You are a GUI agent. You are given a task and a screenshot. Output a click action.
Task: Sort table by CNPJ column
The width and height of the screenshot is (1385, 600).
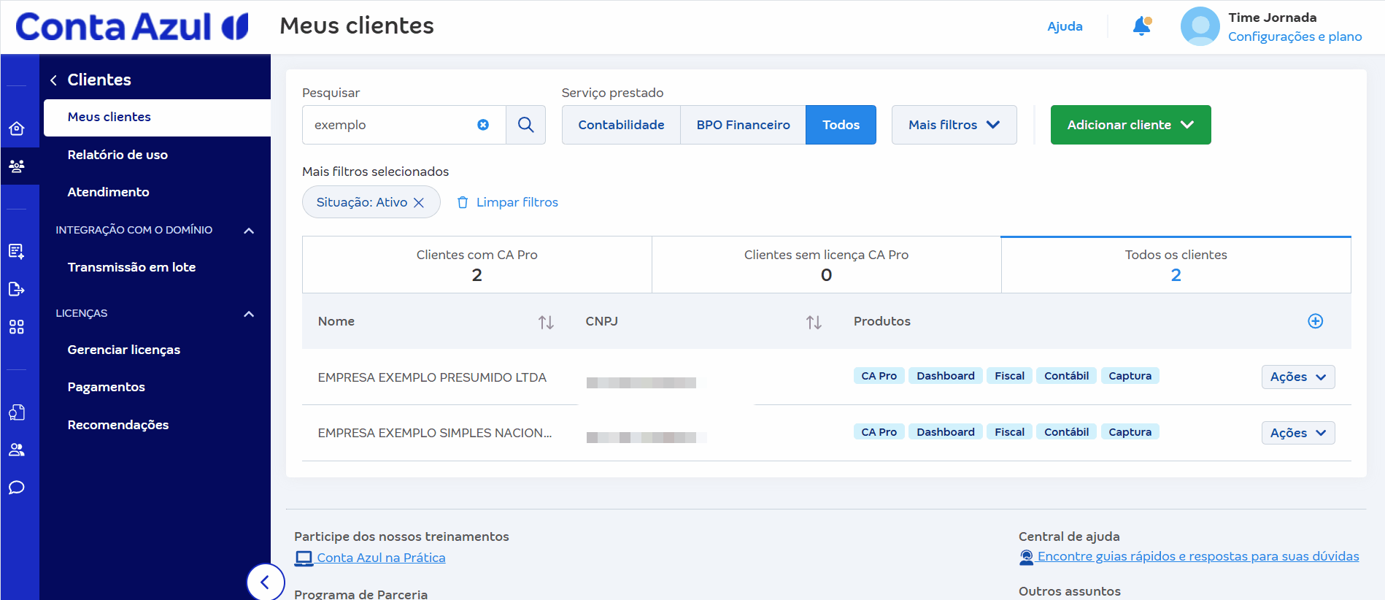814,322
